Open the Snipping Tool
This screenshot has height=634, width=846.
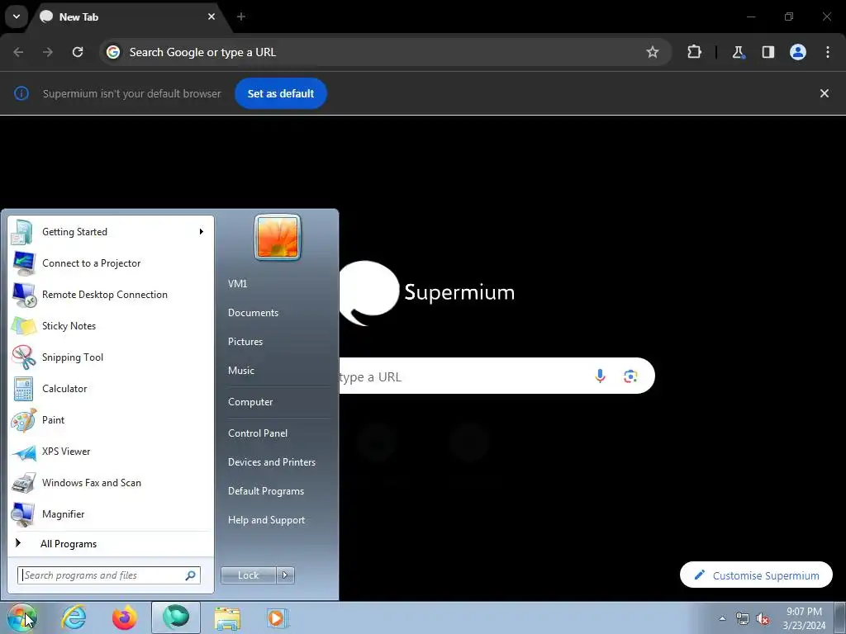tap(111, 357)
